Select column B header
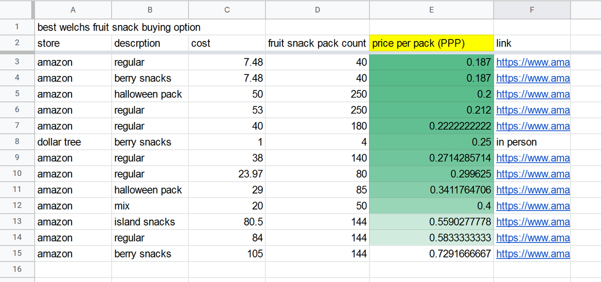 [x=150, y=9]
